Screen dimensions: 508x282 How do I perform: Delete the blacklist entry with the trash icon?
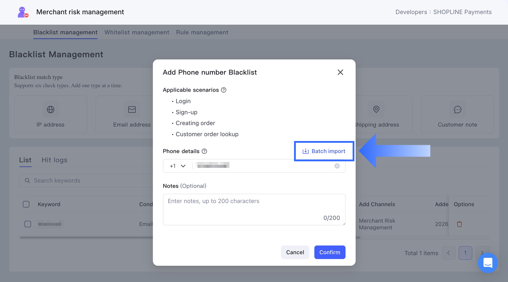[459, 224]
